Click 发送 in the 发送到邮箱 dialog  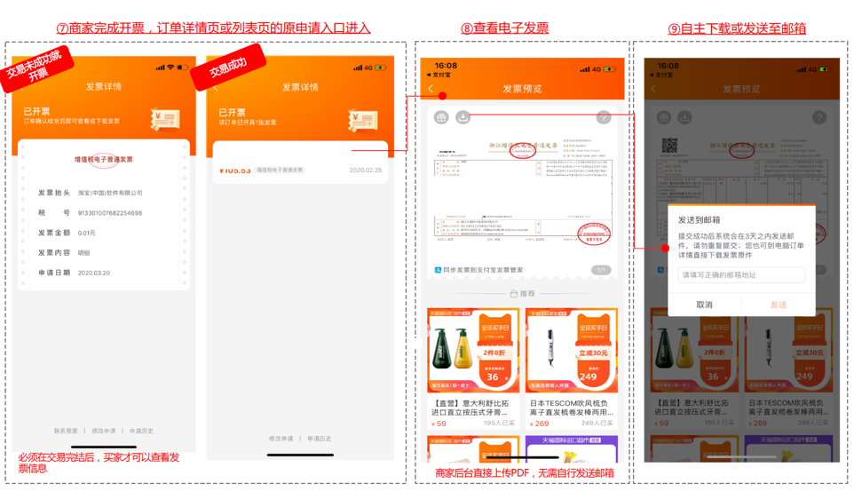point(779,305)
